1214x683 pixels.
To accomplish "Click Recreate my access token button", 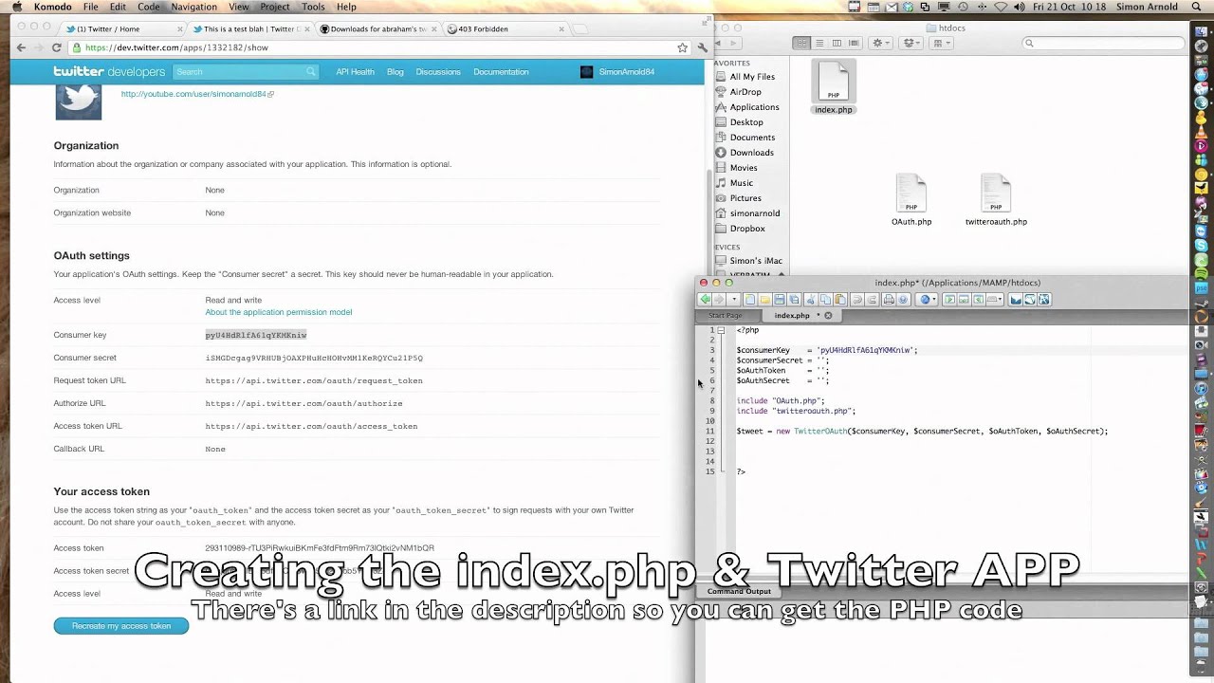I will click(x=121, y=626).
